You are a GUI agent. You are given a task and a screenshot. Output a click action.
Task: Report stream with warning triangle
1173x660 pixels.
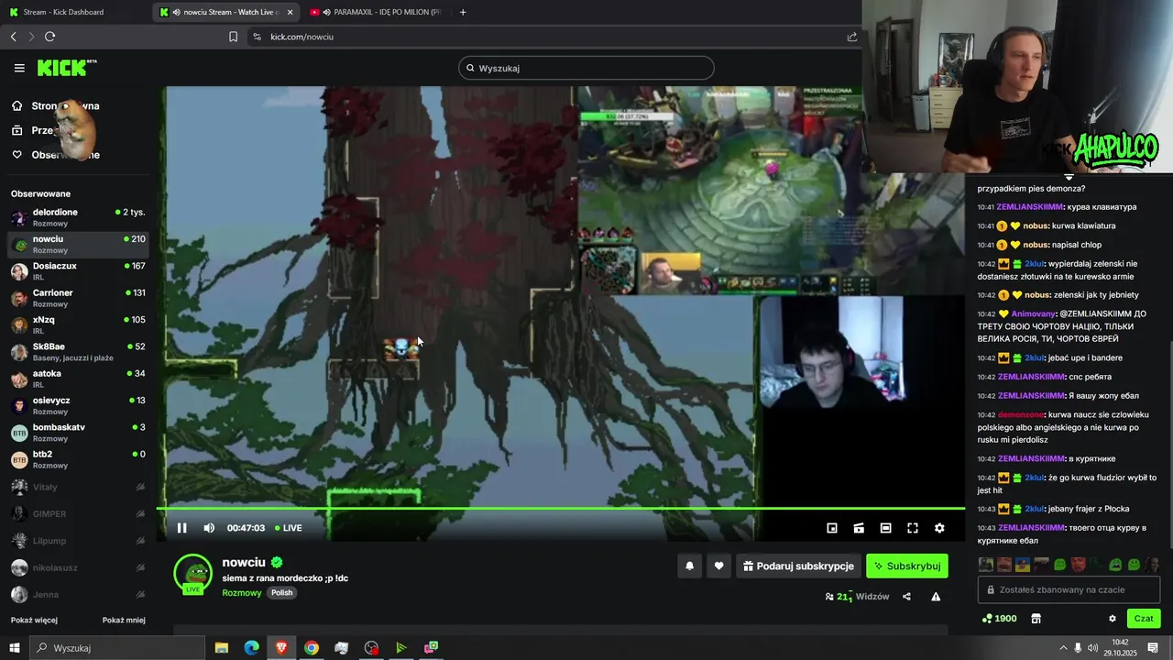click(x=936, y=597)
